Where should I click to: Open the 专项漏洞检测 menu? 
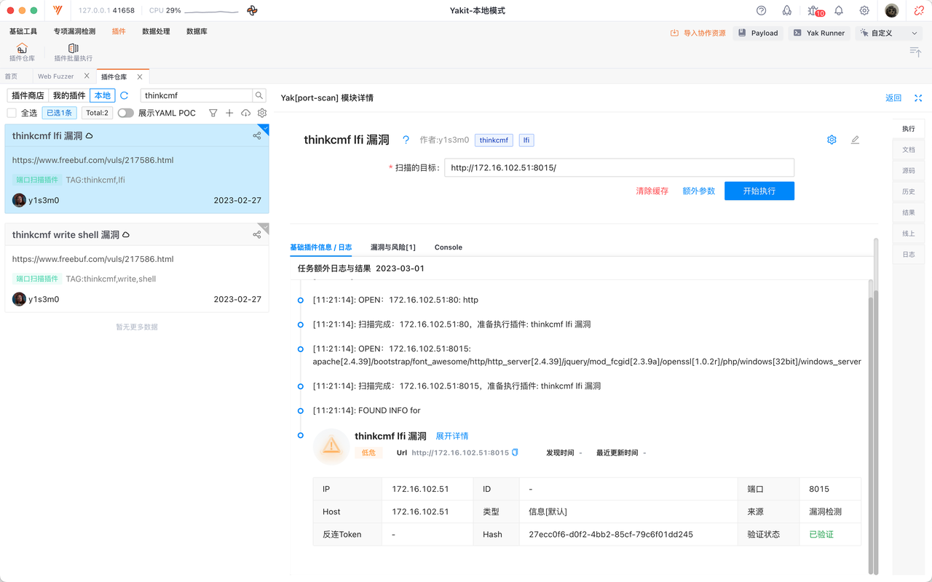tap(74, 31)
